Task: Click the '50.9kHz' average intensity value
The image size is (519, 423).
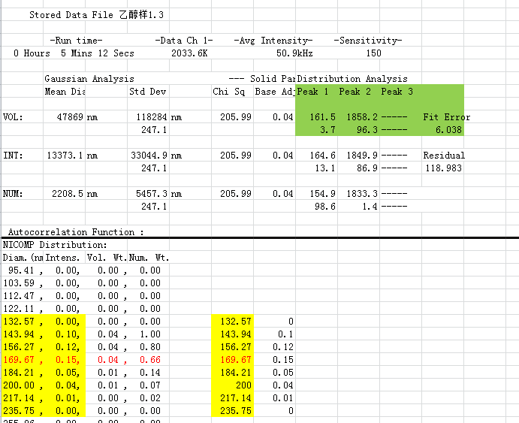Action: [294, 53]
